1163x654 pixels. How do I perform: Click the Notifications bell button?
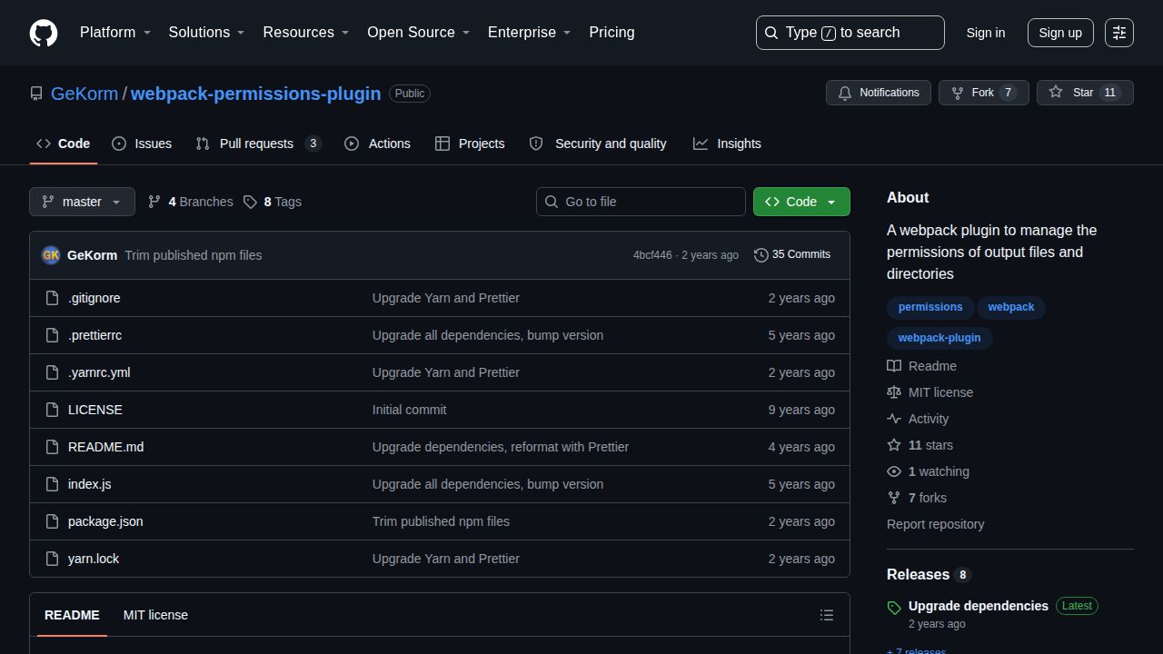tap(879, 93)
